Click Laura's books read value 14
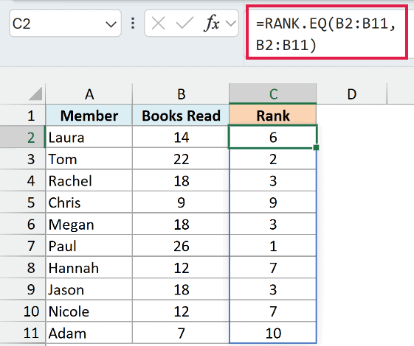414x346 pixels. point(181,137)
